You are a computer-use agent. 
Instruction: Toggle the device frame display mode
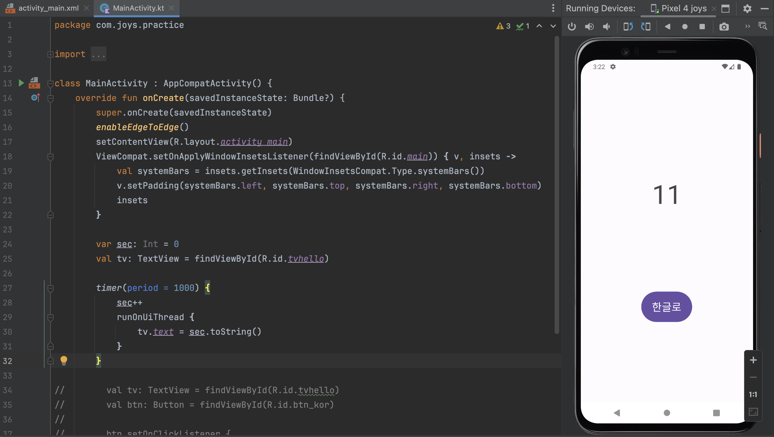tap(725, 9)
